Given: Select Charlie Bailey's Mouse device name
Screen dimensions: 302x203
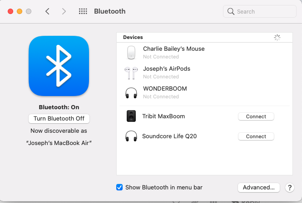Looking at the screenshot, I should coord(174,49).
